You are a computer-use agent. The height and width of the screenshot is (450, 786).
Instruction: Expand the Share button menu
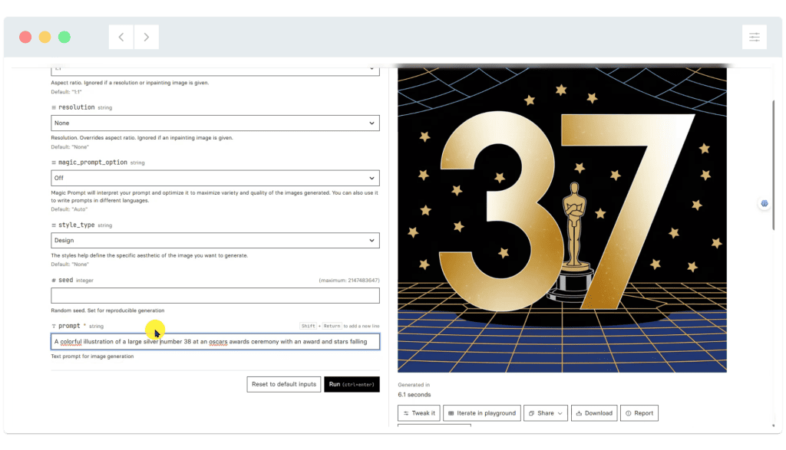pos(546,413)
